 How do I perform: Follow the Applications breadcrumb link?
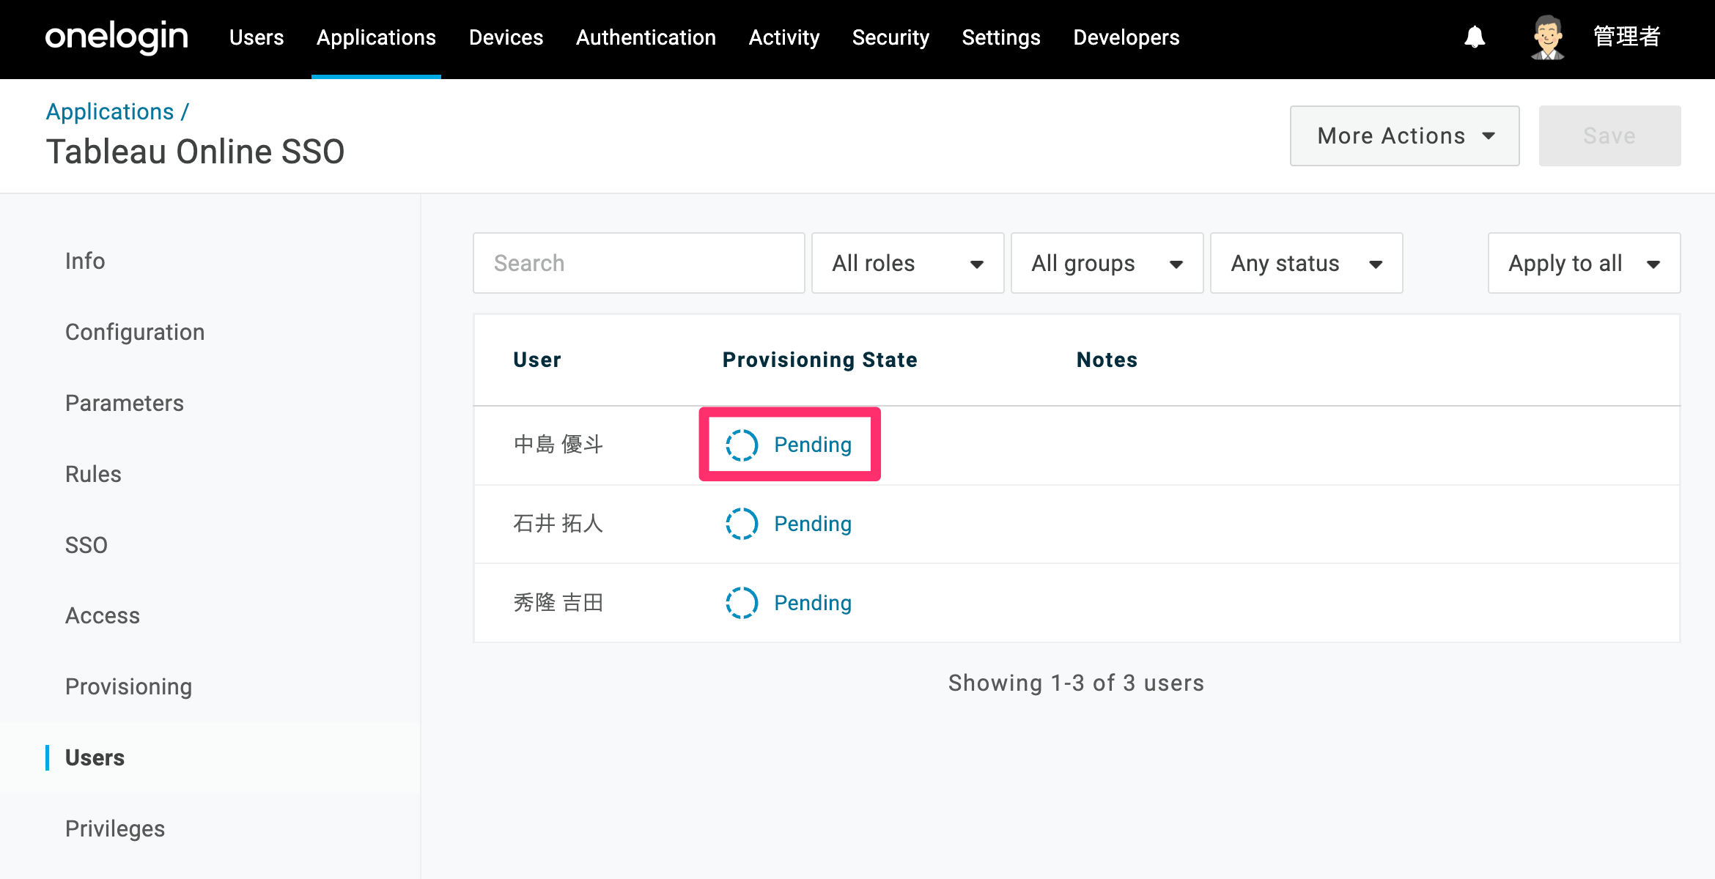pyautogui.click(x=110, y=111)
